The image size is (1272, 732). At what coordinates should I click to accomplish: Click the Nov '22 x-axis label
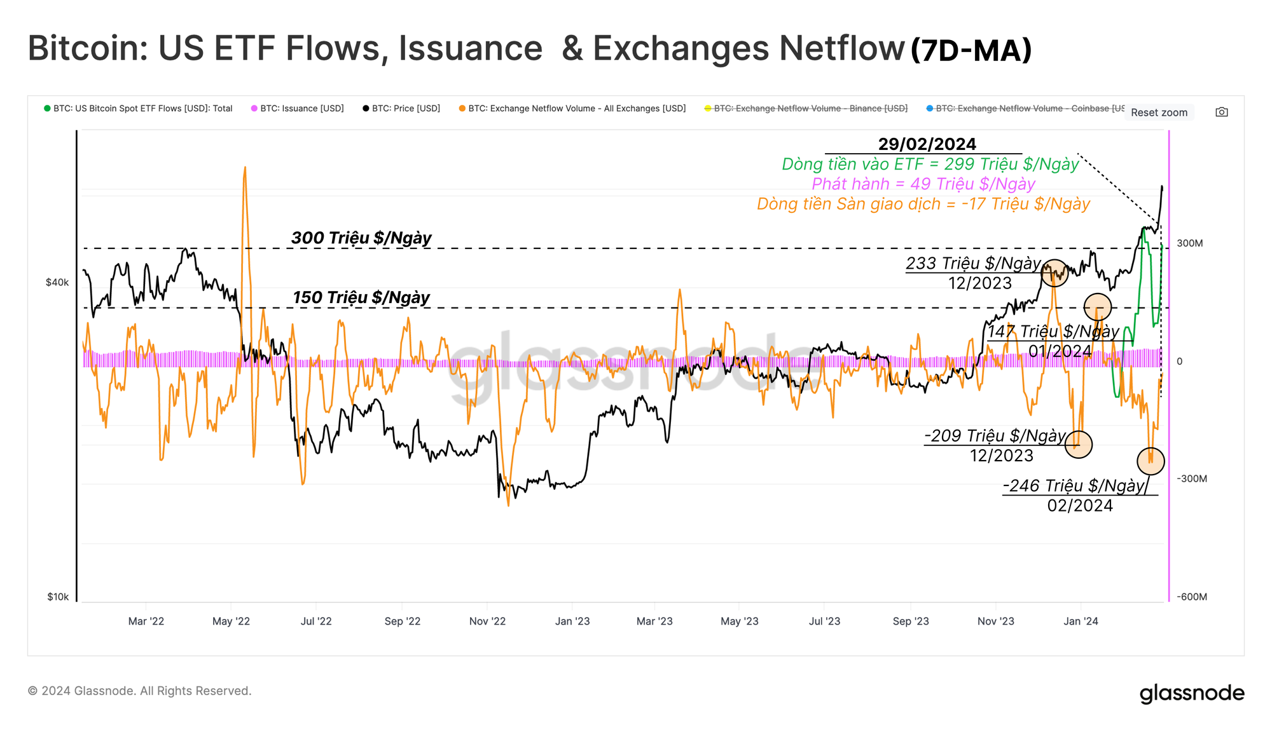pyautogui.click(x=487, y=621)
